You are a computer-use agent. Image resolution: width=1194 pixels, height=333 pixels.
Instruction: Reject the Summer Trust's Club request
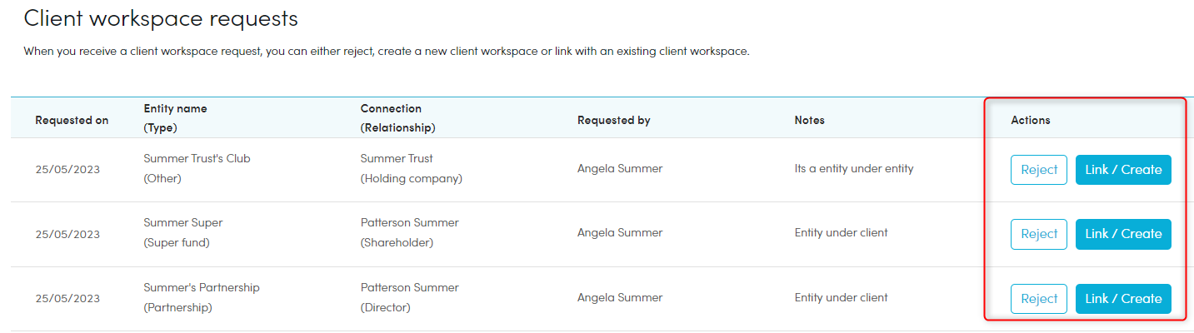1038,170
